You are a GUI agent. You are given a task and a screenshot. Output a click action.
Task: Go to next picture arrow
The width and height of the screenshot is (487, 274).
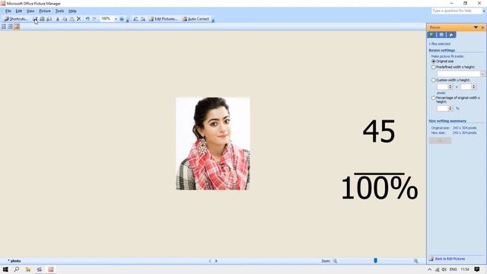pos(216,261)
